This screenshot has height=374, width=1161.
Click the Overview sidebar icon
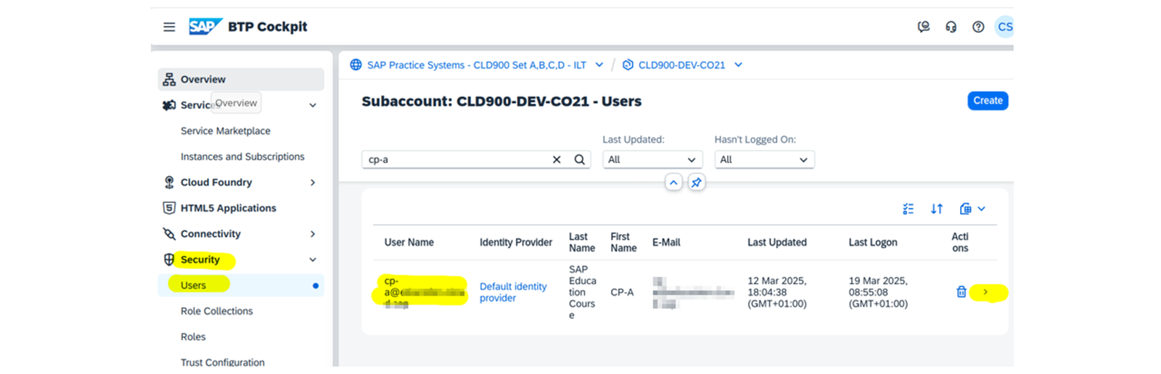point(169,79)
